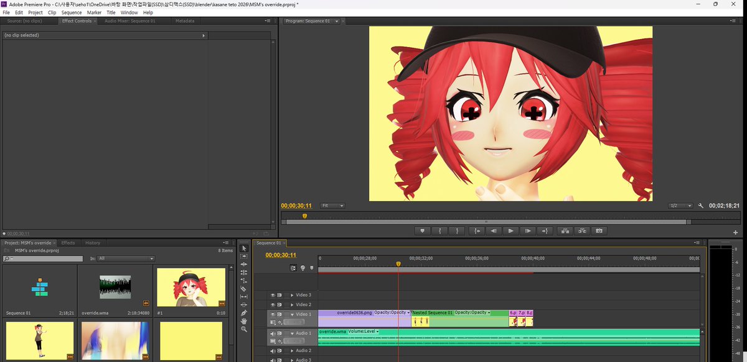Mute the Audio 1 track speaker
Viewport: 747px width, 362px height.
tap(273, 333)
